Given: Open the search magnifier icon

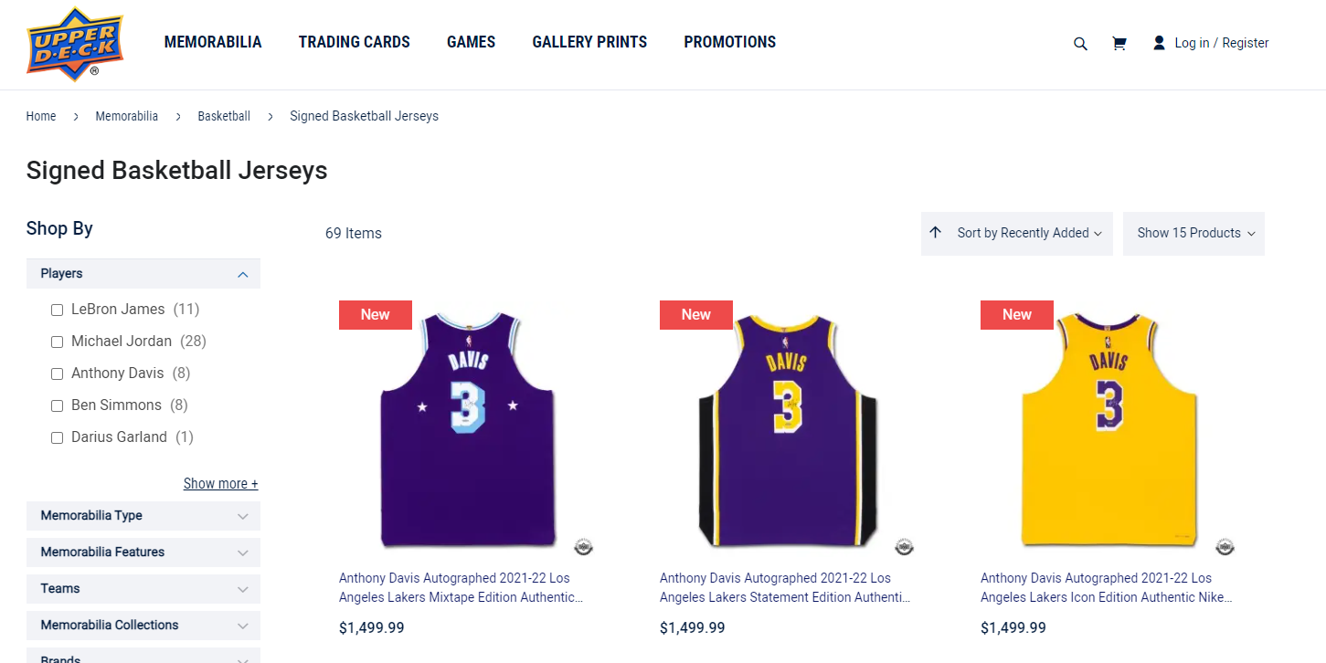Looking at the screenshot, I should (1080, 44).
